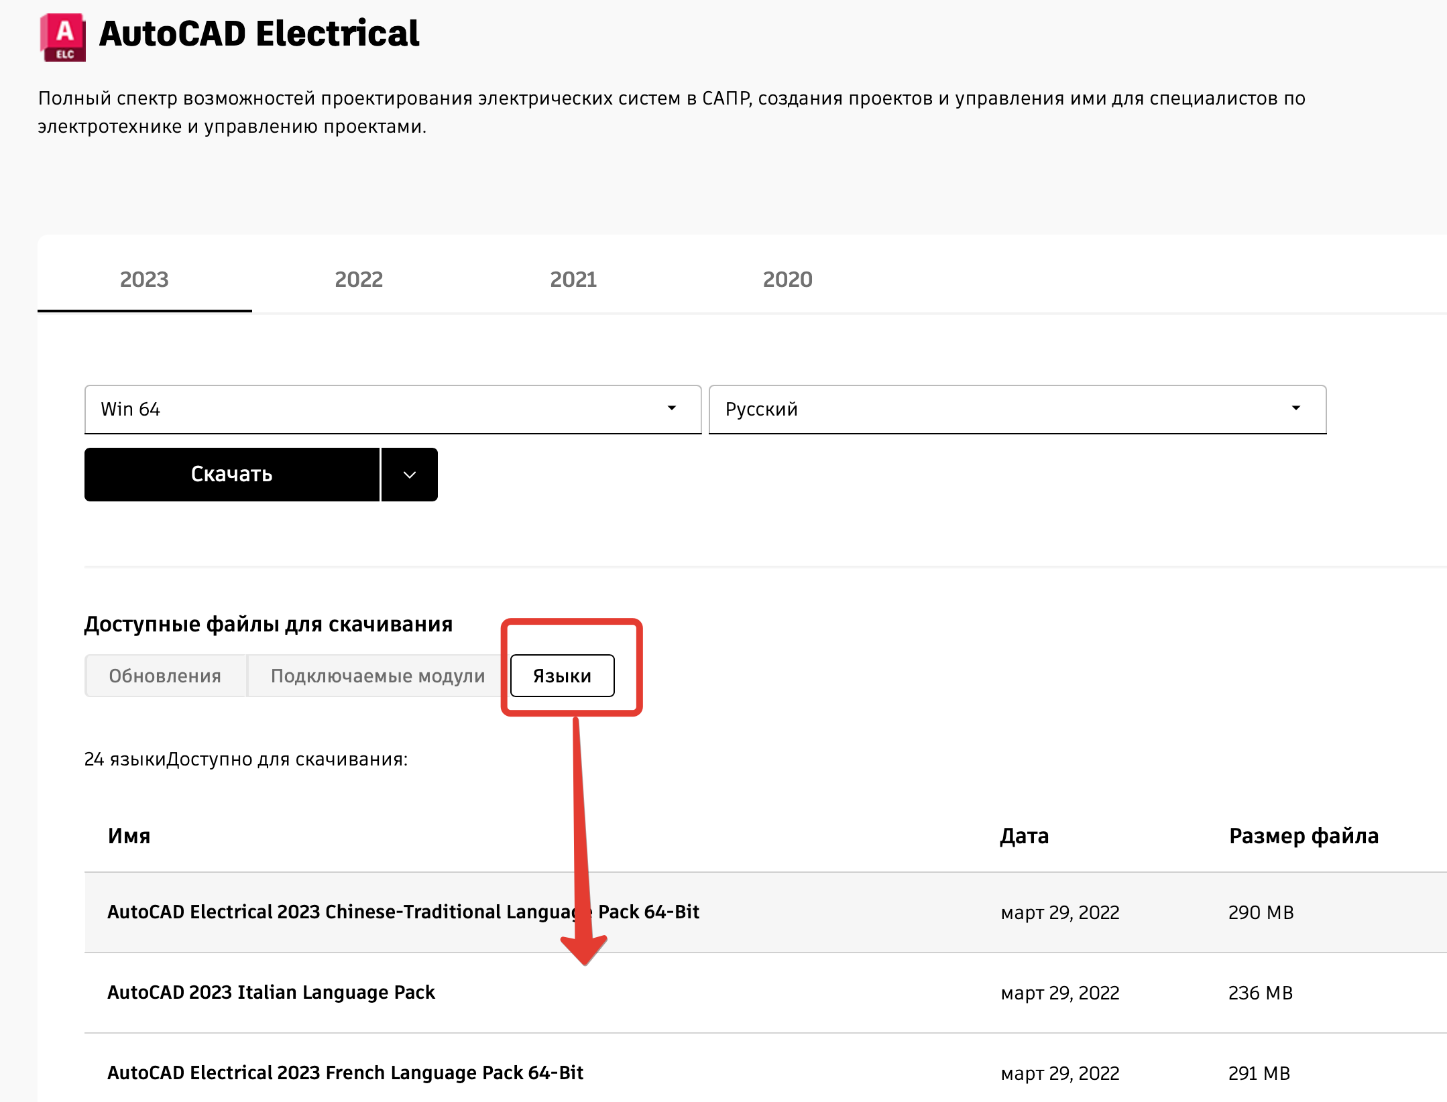Switch to the 2020 version tab
This screenshot has height=1102, width=1447.
(x=787, y=280)
